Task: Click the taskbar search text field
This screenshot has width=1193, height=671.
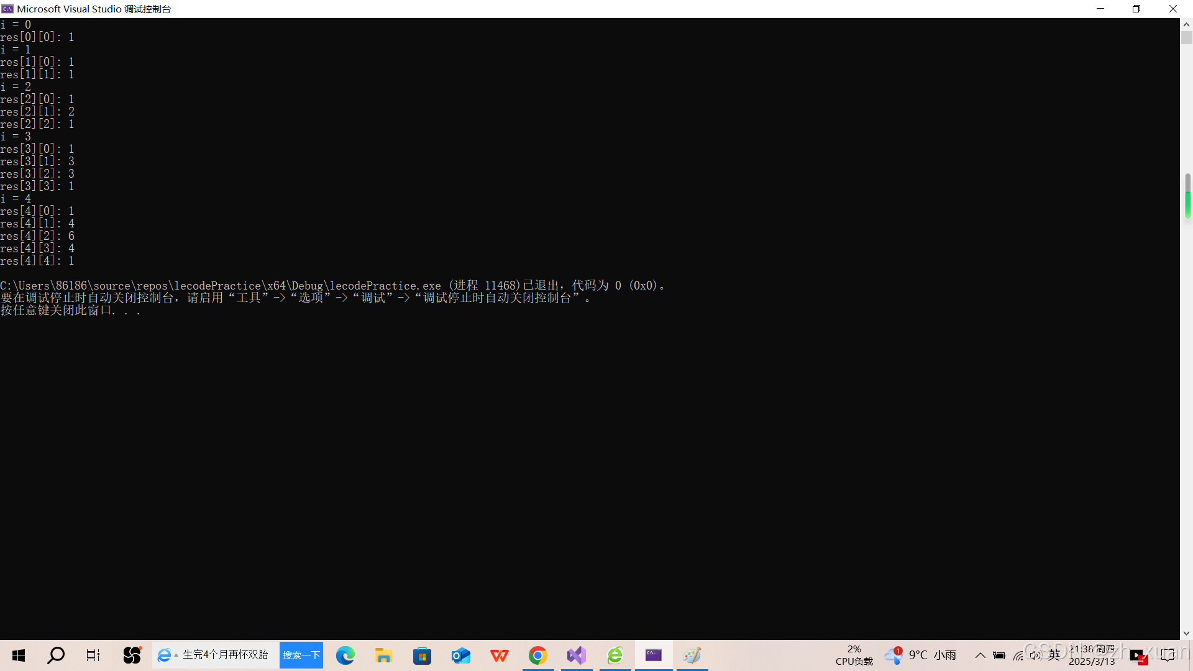Action: tap(225, 655)
